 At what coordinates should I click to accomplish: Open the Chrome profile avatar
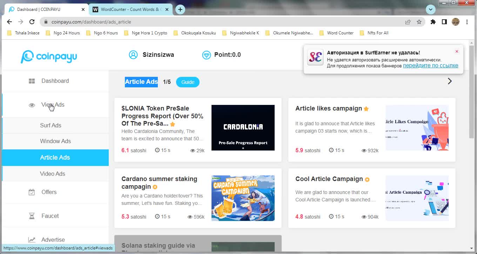click(x=456, y=22)
